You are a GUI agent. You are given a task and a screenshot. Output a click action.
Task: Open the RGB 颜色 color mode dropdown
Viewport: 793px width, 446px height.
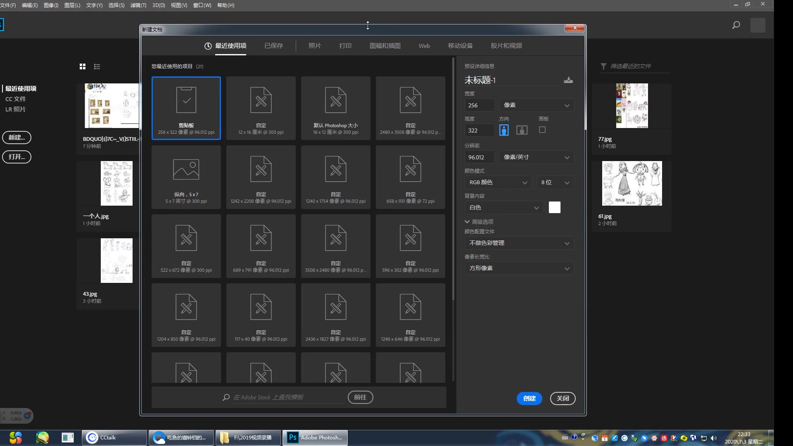[498, 183]
